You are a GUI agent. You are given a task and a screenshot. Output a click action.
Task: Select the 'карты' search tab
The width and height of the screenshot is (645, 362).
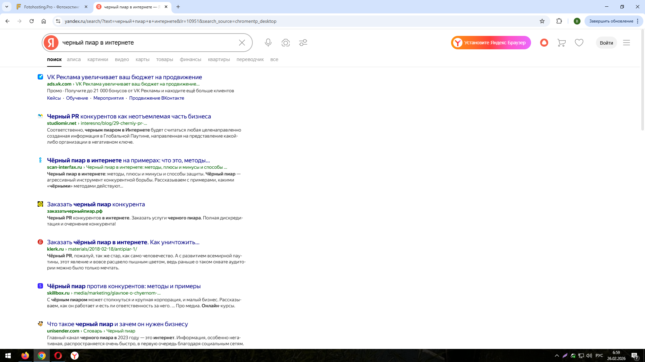[143, 59]
